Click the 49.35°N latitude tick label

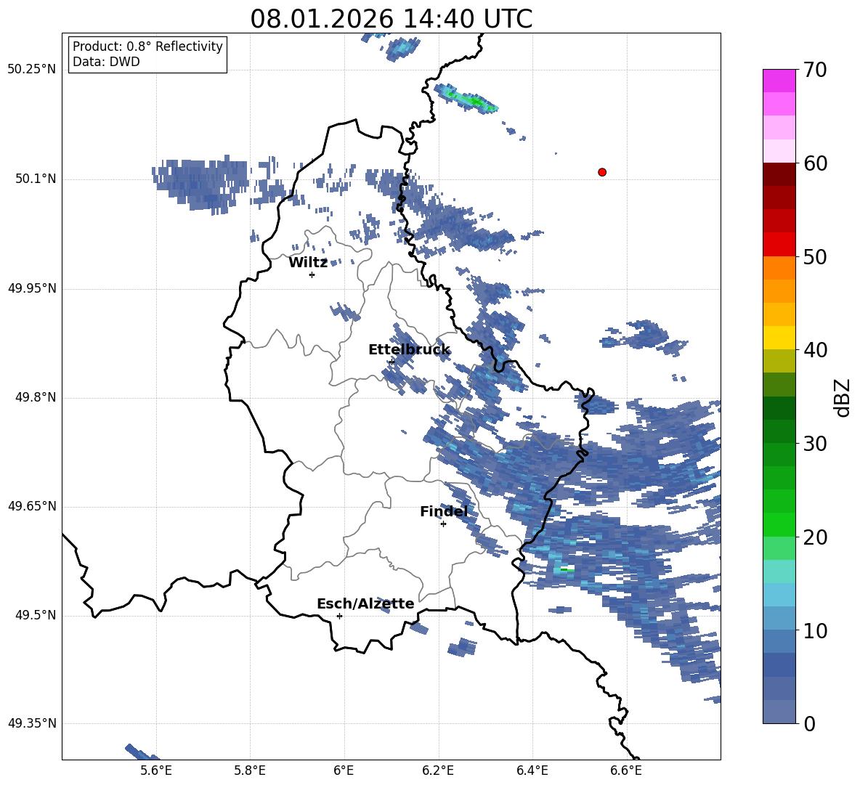pos(32,723)
